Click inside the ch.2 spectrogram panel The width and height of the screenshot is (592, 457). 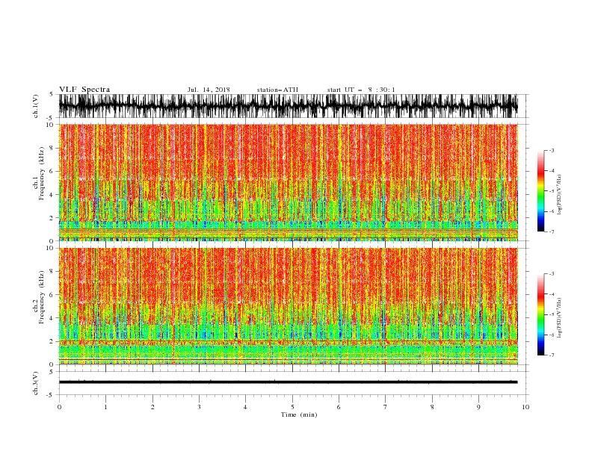[x=288, y=306]
